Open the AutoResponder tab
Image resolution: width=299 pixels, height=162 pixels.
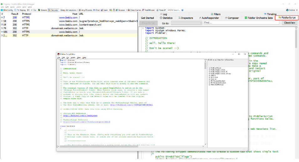tap(209, 18)
